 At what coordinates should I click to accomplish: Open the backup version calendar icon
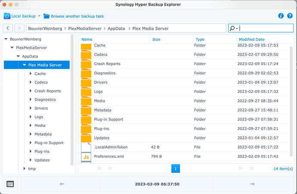(10, 184)
